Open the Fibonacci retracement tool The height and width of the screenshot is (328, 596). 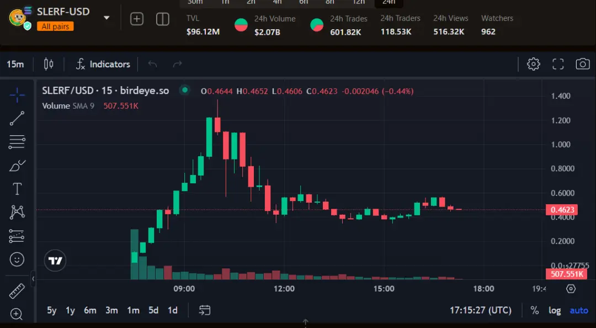pos(17,141)
